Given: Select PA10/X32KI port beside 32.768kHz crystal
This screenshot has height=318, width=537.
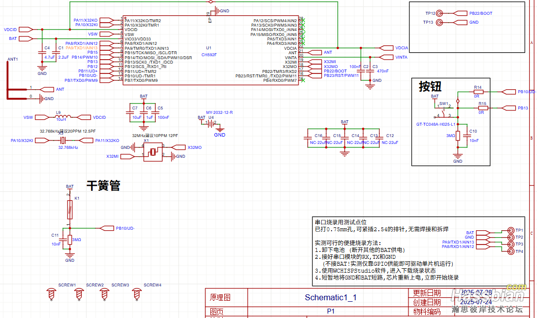Looking at the screenshot, I should click(42, 140).
